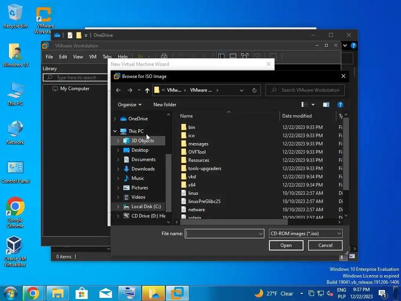Open File Explorer from the taskbar
Viewport: 401px width, 301px height.
point(58,293)
